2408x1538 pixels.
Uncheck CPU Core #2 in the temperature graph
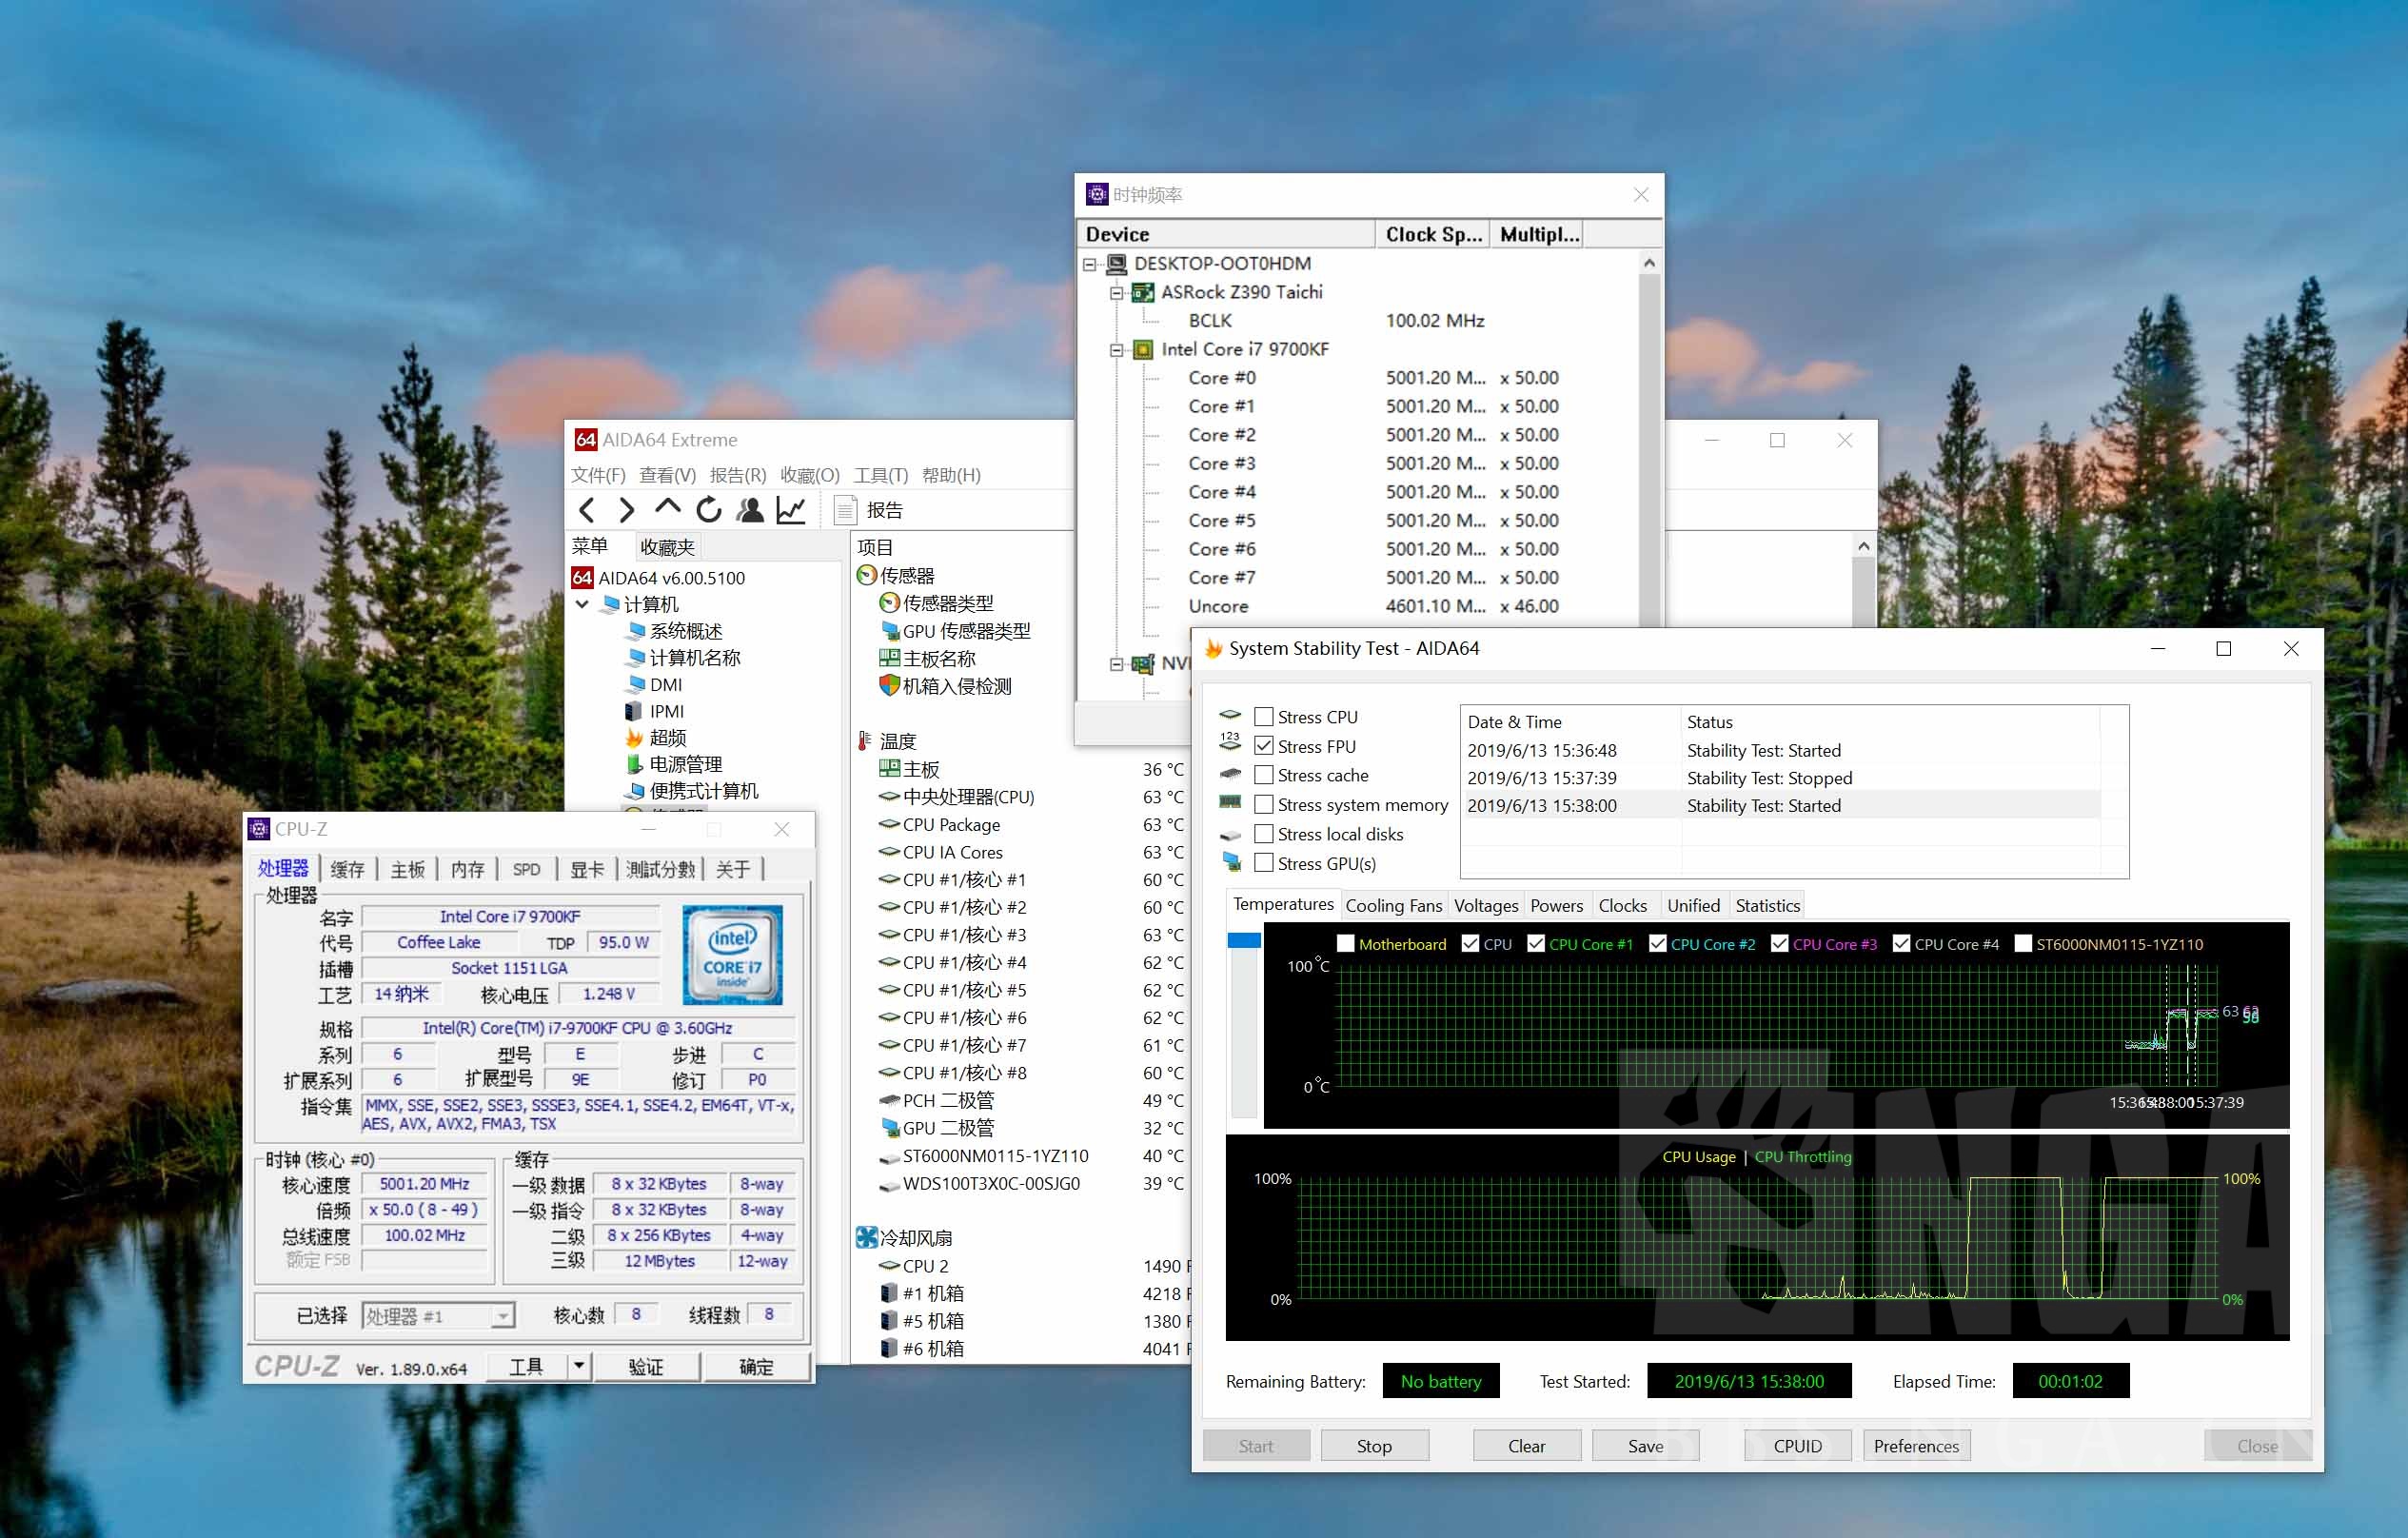pos(1659,943)
